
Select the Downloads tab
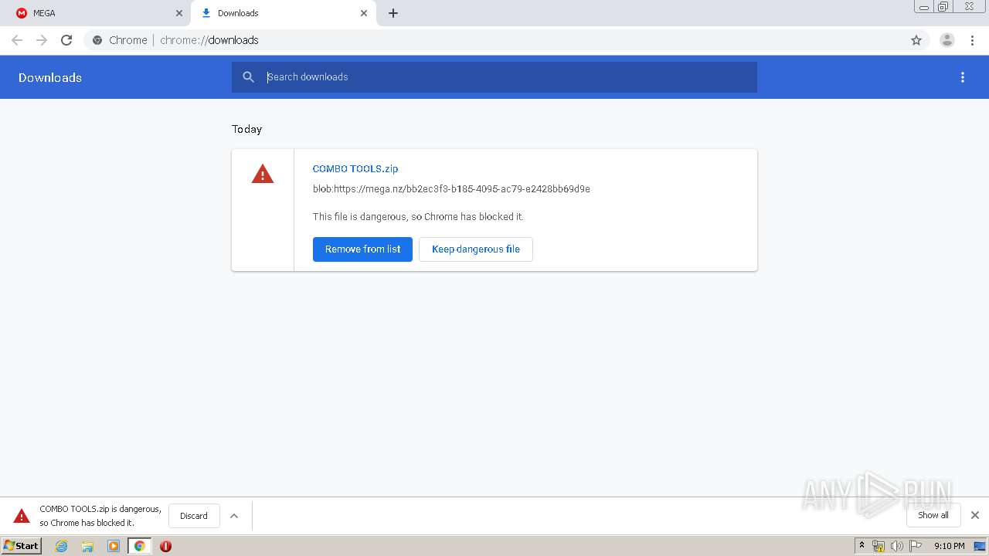point(283,13)
